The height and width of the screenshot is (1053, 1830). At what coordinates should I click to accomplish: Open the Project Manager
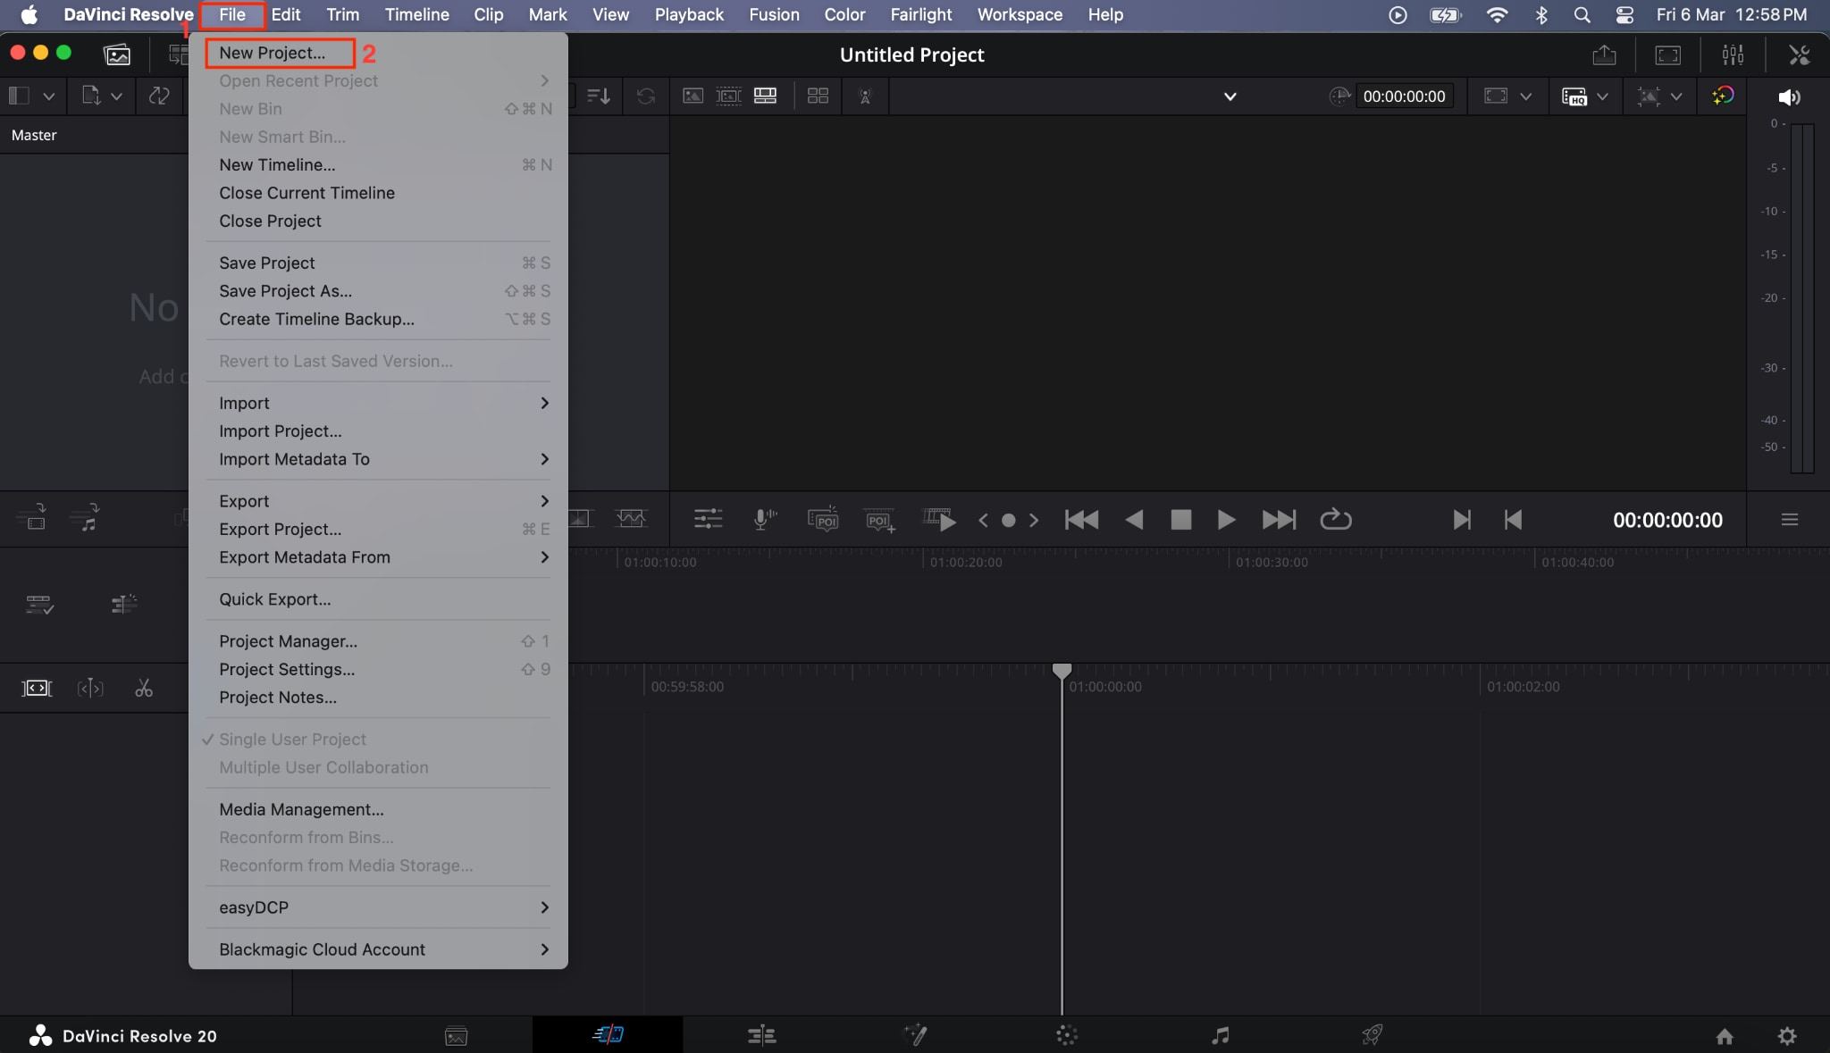287,640
